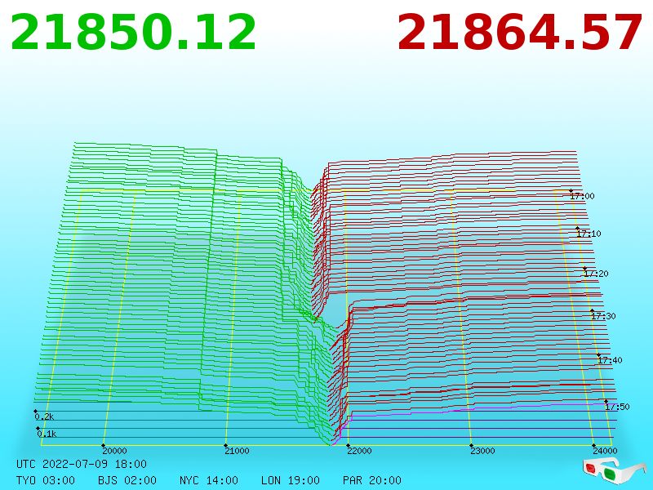
Task: Click the 3D glasses icon
Action: click(x=614, y=471)
